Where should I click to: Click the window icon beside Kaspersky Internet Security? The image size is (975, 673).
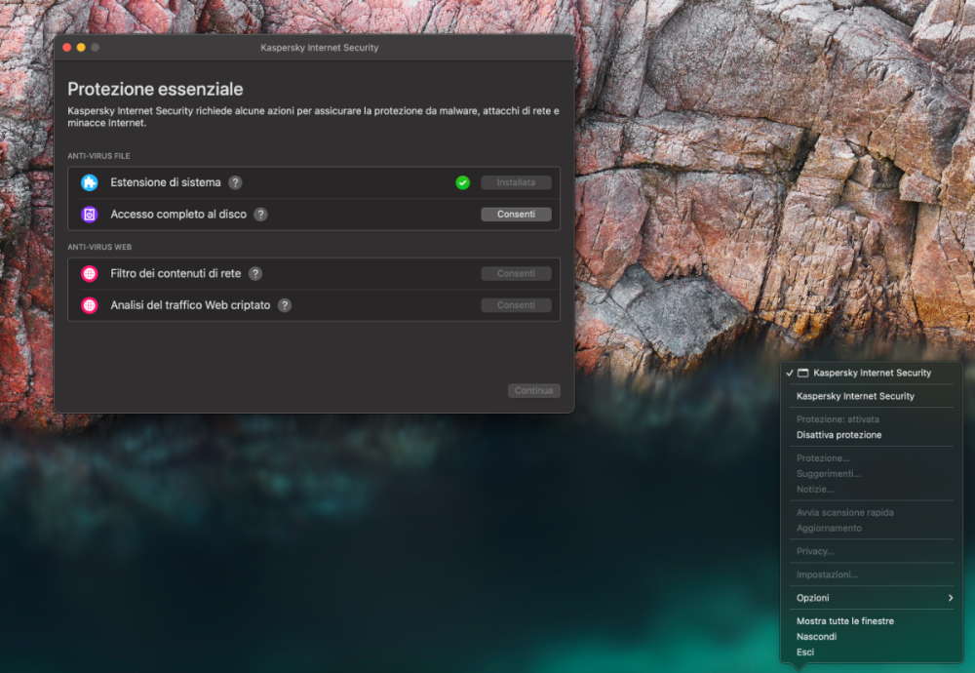click(802, 373)
